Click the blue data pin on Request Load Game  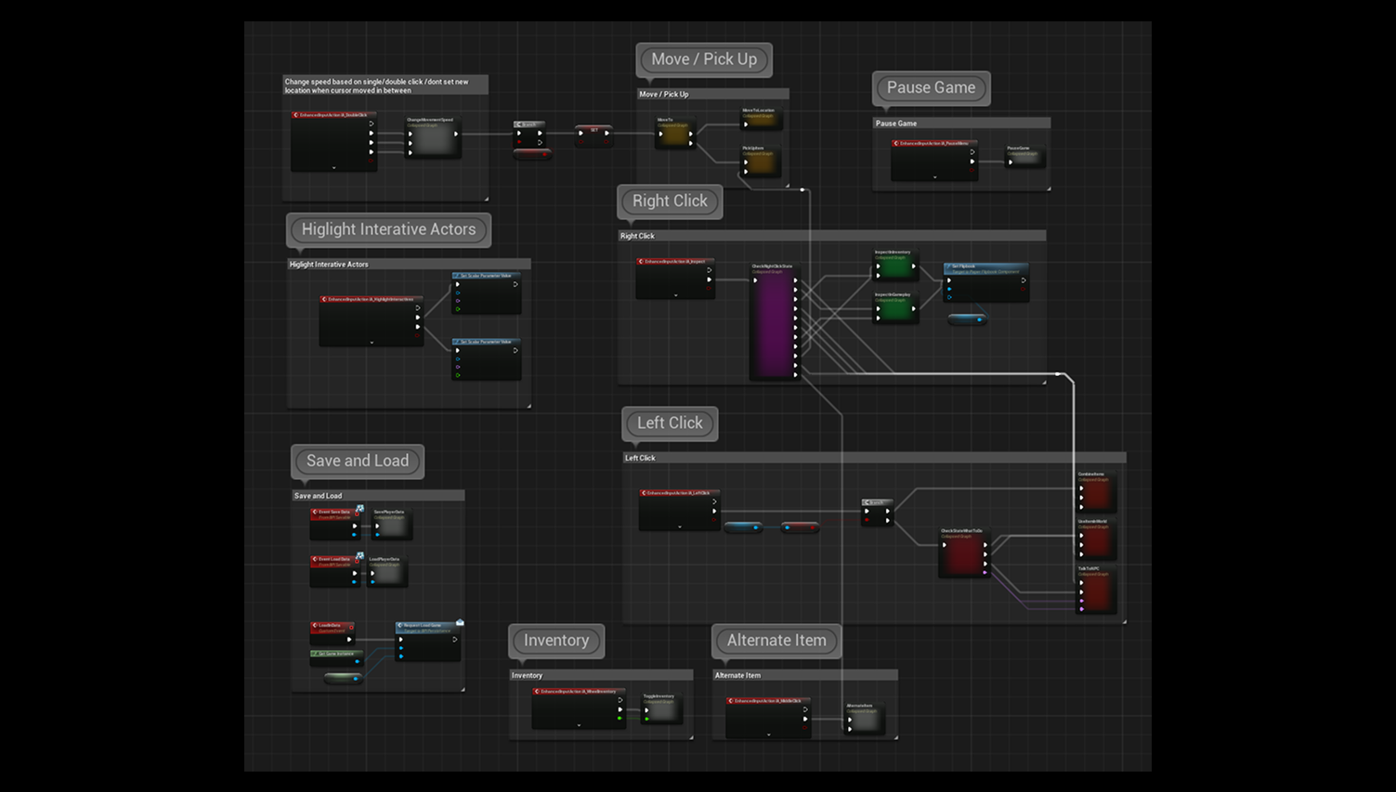[401, 648]
